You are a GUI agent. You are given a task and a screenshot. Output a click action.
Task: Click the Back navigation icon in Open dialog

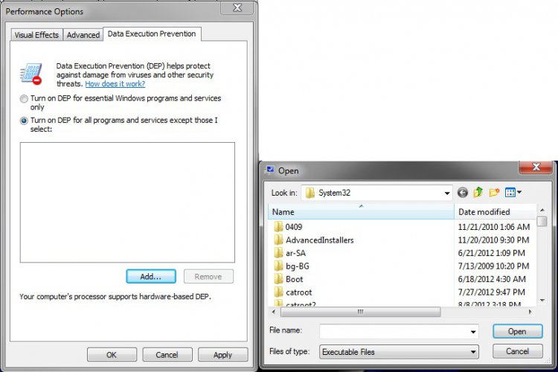[463, 193]
